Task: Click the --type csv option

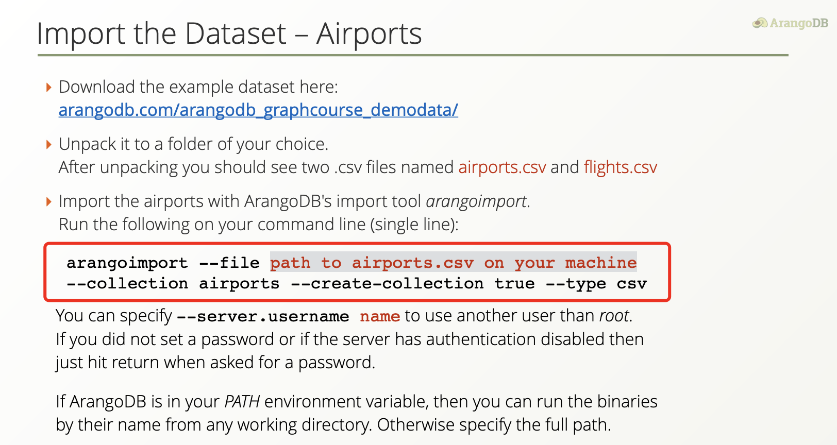Action: (x=596, y=284)
